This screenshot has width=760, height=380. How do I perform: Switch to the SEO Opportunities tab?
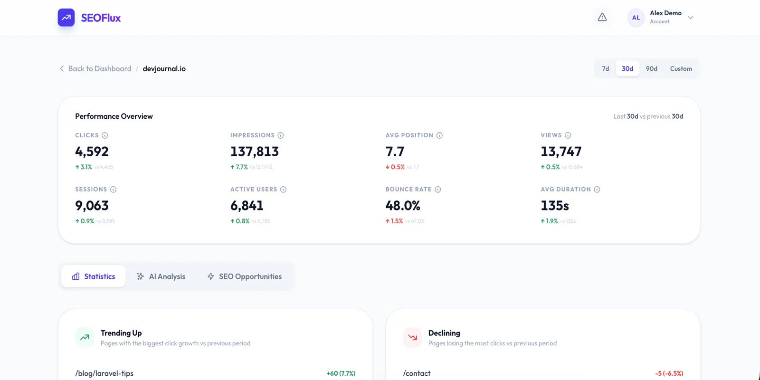[x=245, y=276]
